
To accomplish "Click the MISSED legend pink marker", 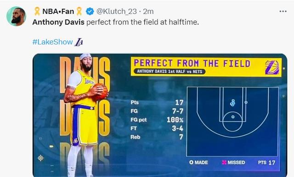I will (x=224, y=162).
